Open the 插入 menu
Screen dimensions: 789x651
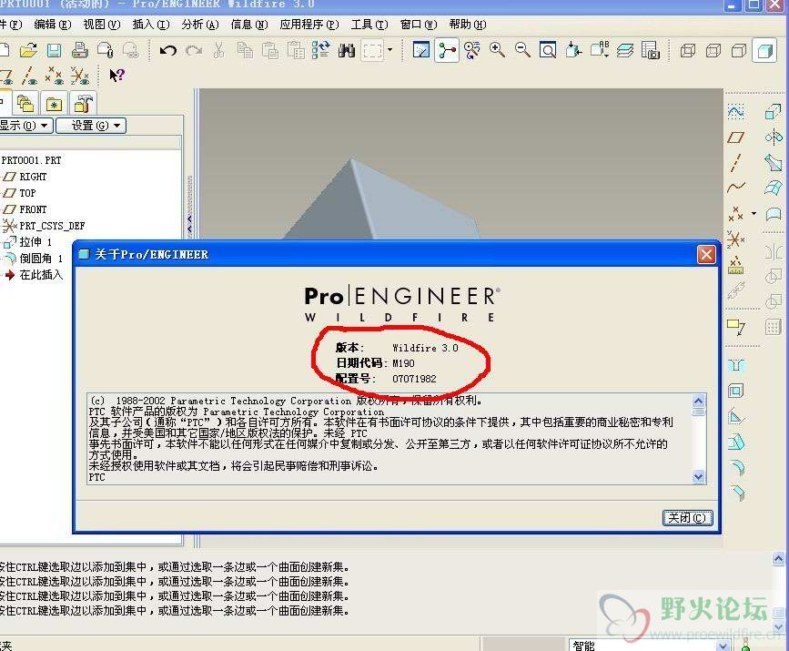click(151, 25)
